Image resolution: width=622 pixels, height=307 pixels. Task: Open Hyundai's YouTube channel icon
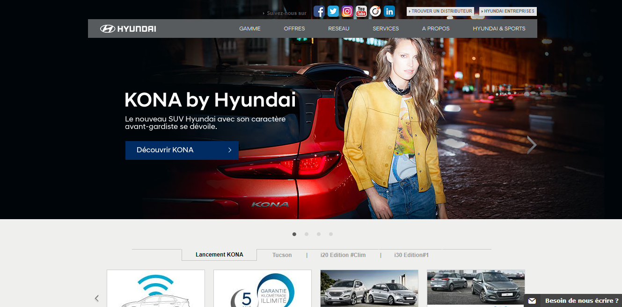[x=361, y=12]
